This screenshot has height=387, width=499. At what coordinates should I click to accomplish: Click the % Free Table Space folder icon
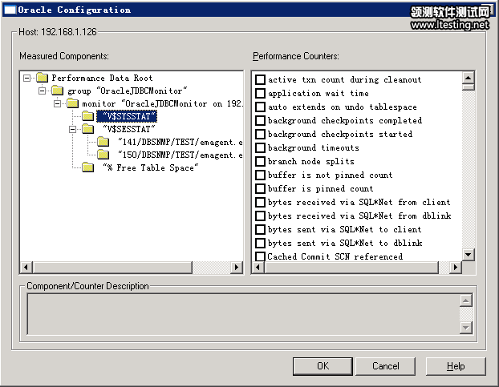87,167
